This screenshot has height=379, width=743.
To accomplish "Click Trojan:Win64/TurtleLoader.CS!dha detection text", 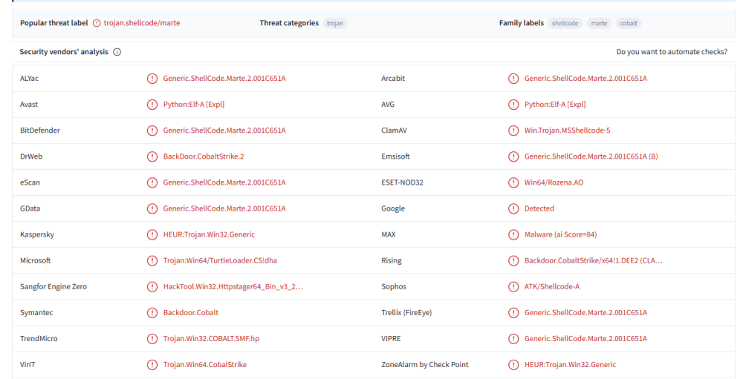I will pos(220,261).
